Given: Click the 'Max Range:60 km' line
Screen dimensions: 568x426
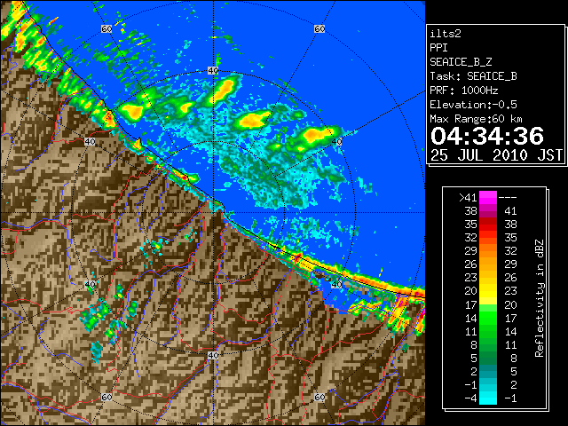Looking at the screenshot, I should [x=476, y=119].
